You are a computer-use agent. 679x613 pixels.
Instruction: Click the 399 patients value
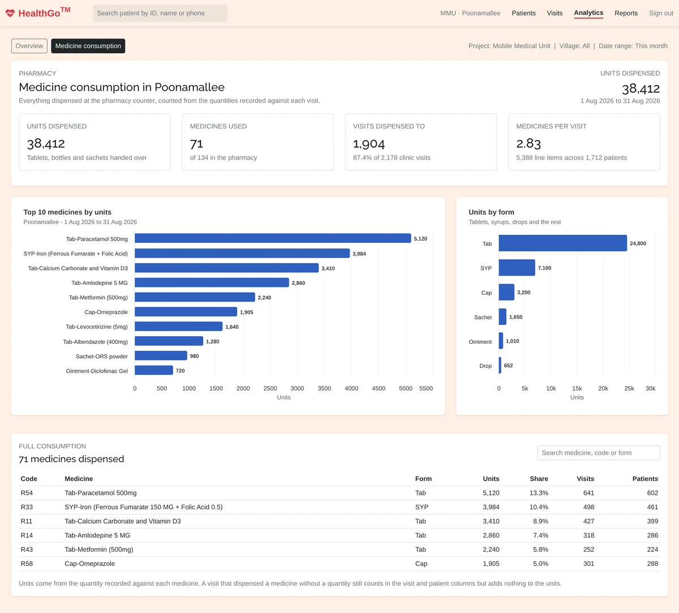652,521
